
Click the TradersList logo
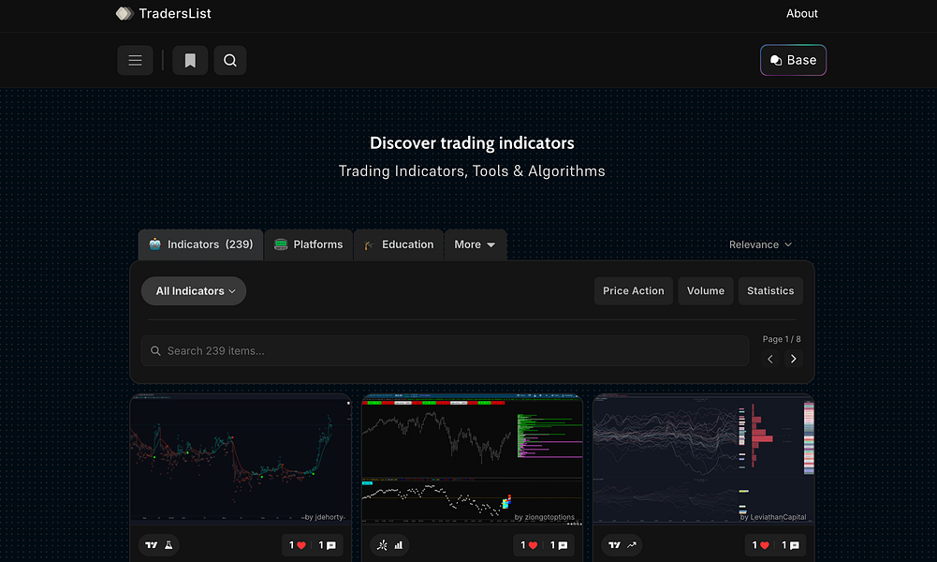point(164,14)
